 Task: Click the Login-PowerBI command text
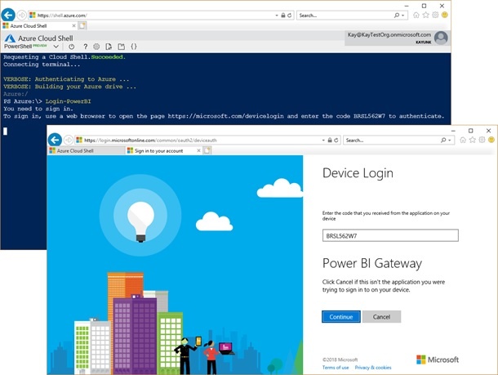(x=69, y=101)
